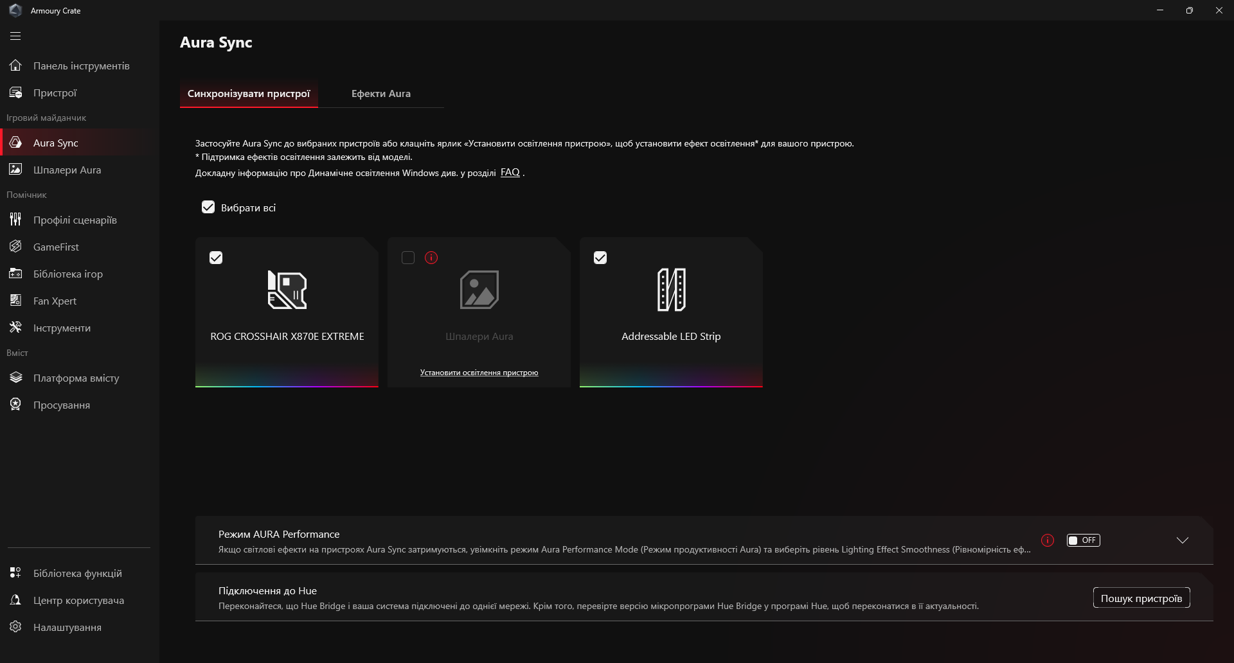The width and height of the screenshot is (1234, 663).
Task: Go to Пристрої in the sidebar
Action: point(80,93)
